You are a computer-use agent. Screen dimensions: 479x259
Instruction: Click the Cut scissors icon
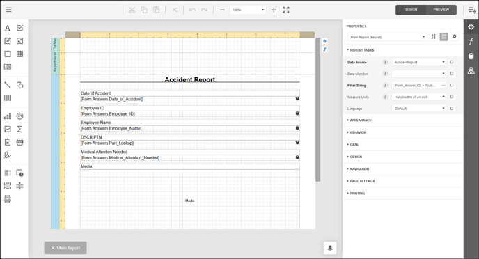132,10
